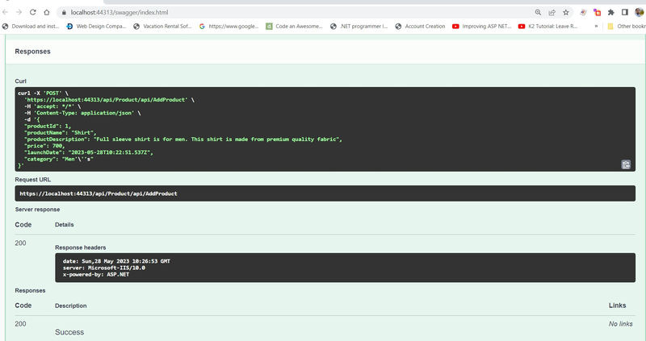This screenshot has width=646, height=341.
Task: Open the Account Creation bookmark
Action: click(x=420, y=26)
